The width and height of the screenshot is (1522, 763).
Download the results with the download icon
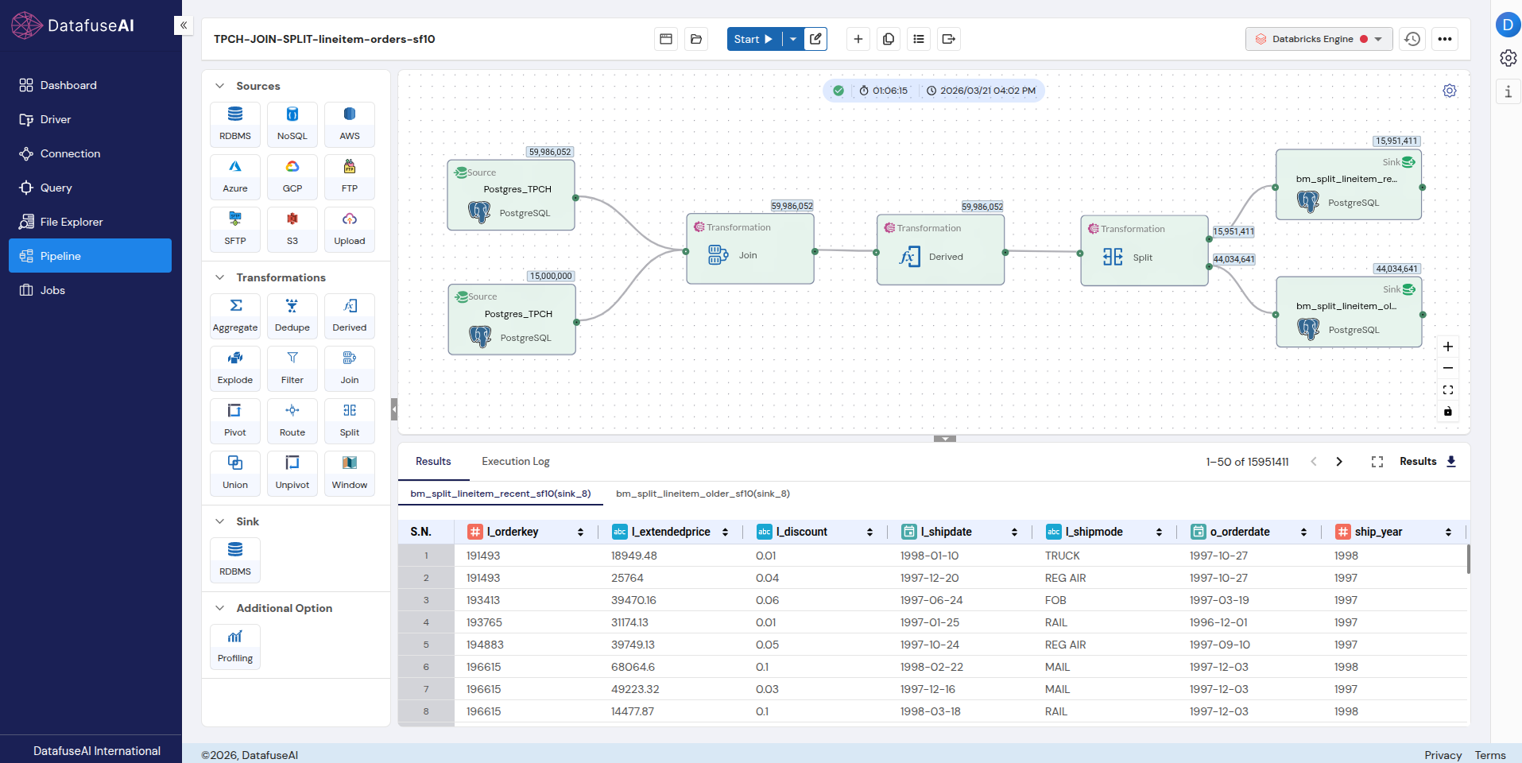point(1451,462)
